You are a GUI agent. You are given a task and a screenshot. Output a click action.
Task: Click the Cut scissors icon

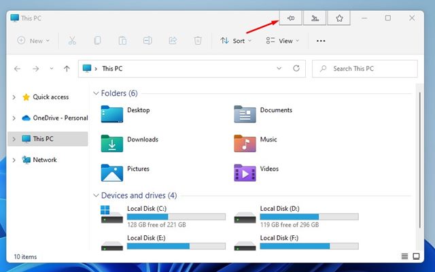pyautogui.click(x=72, y=41)
